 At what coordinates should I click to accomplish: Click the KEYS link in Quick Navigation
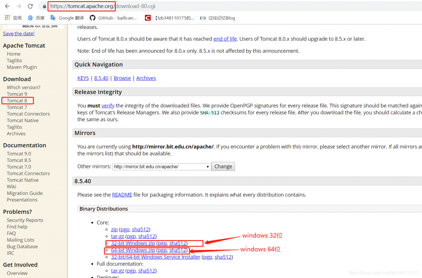pos(83,78)
